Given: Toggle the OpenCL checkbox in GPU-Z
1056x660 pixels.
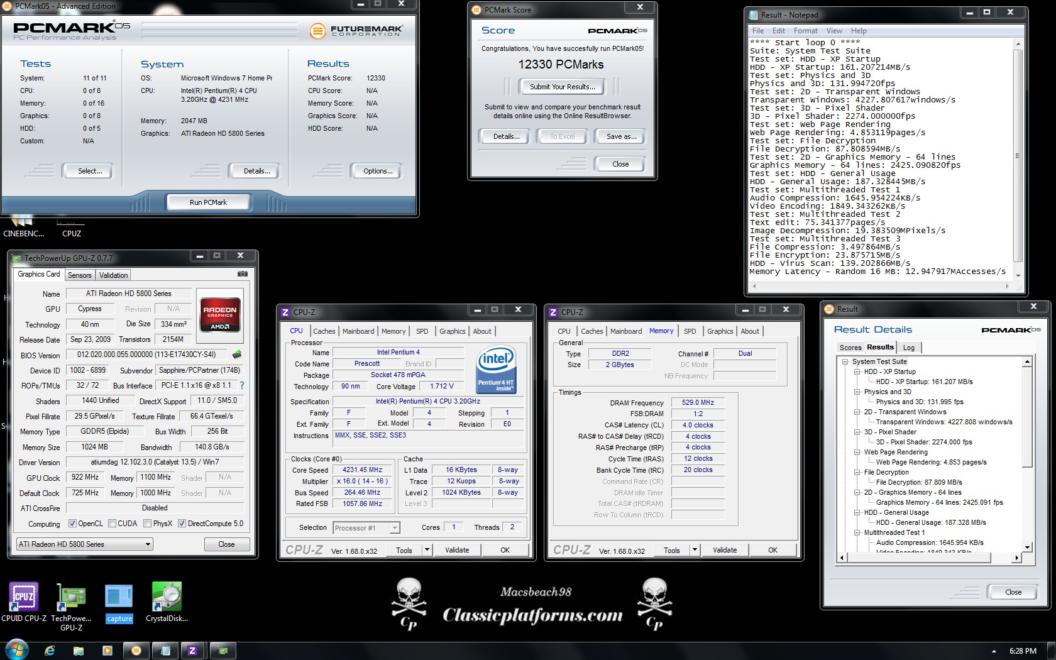Looking at the screenshot, I should (72, 523).
